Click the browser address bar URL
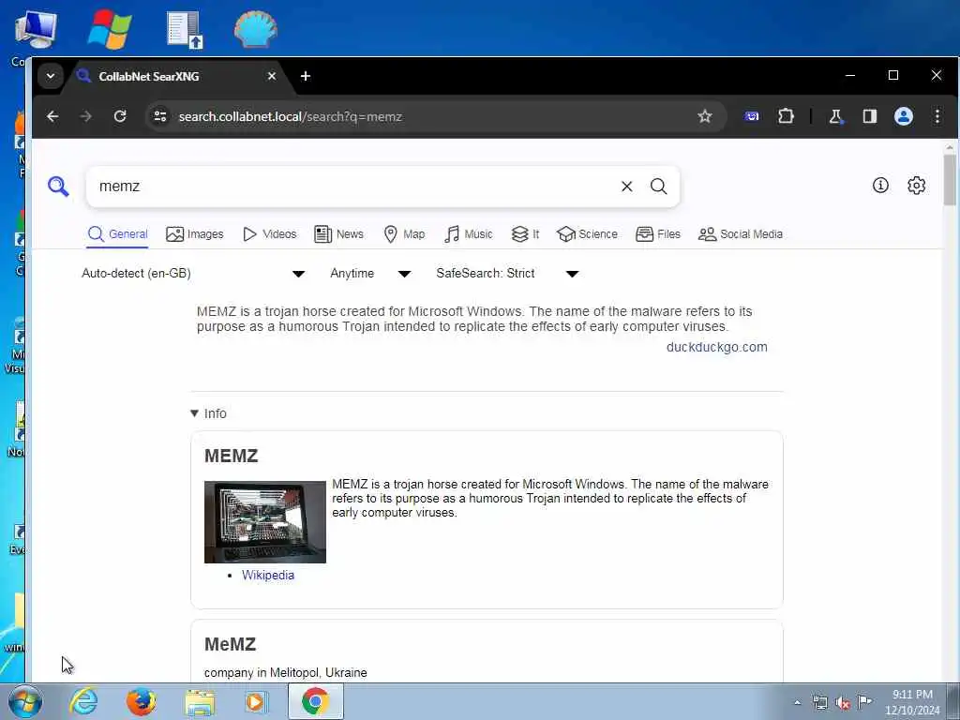The width and height of the screenshot is (960, 720). (291, 116)
